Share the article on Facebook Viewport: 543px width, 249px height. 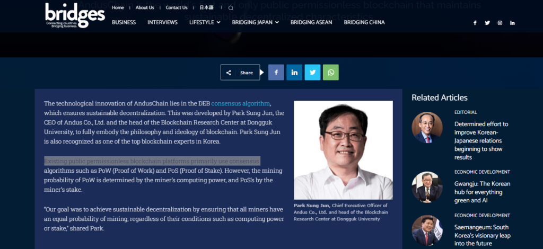[276, 72]
